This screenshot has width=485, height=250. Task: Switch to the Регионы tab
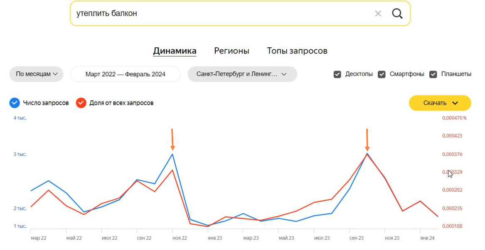(x=231, y=51)
